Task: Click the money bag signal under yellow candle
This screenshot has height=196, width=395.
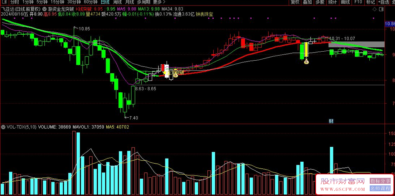Action: (x=307, y=61)
